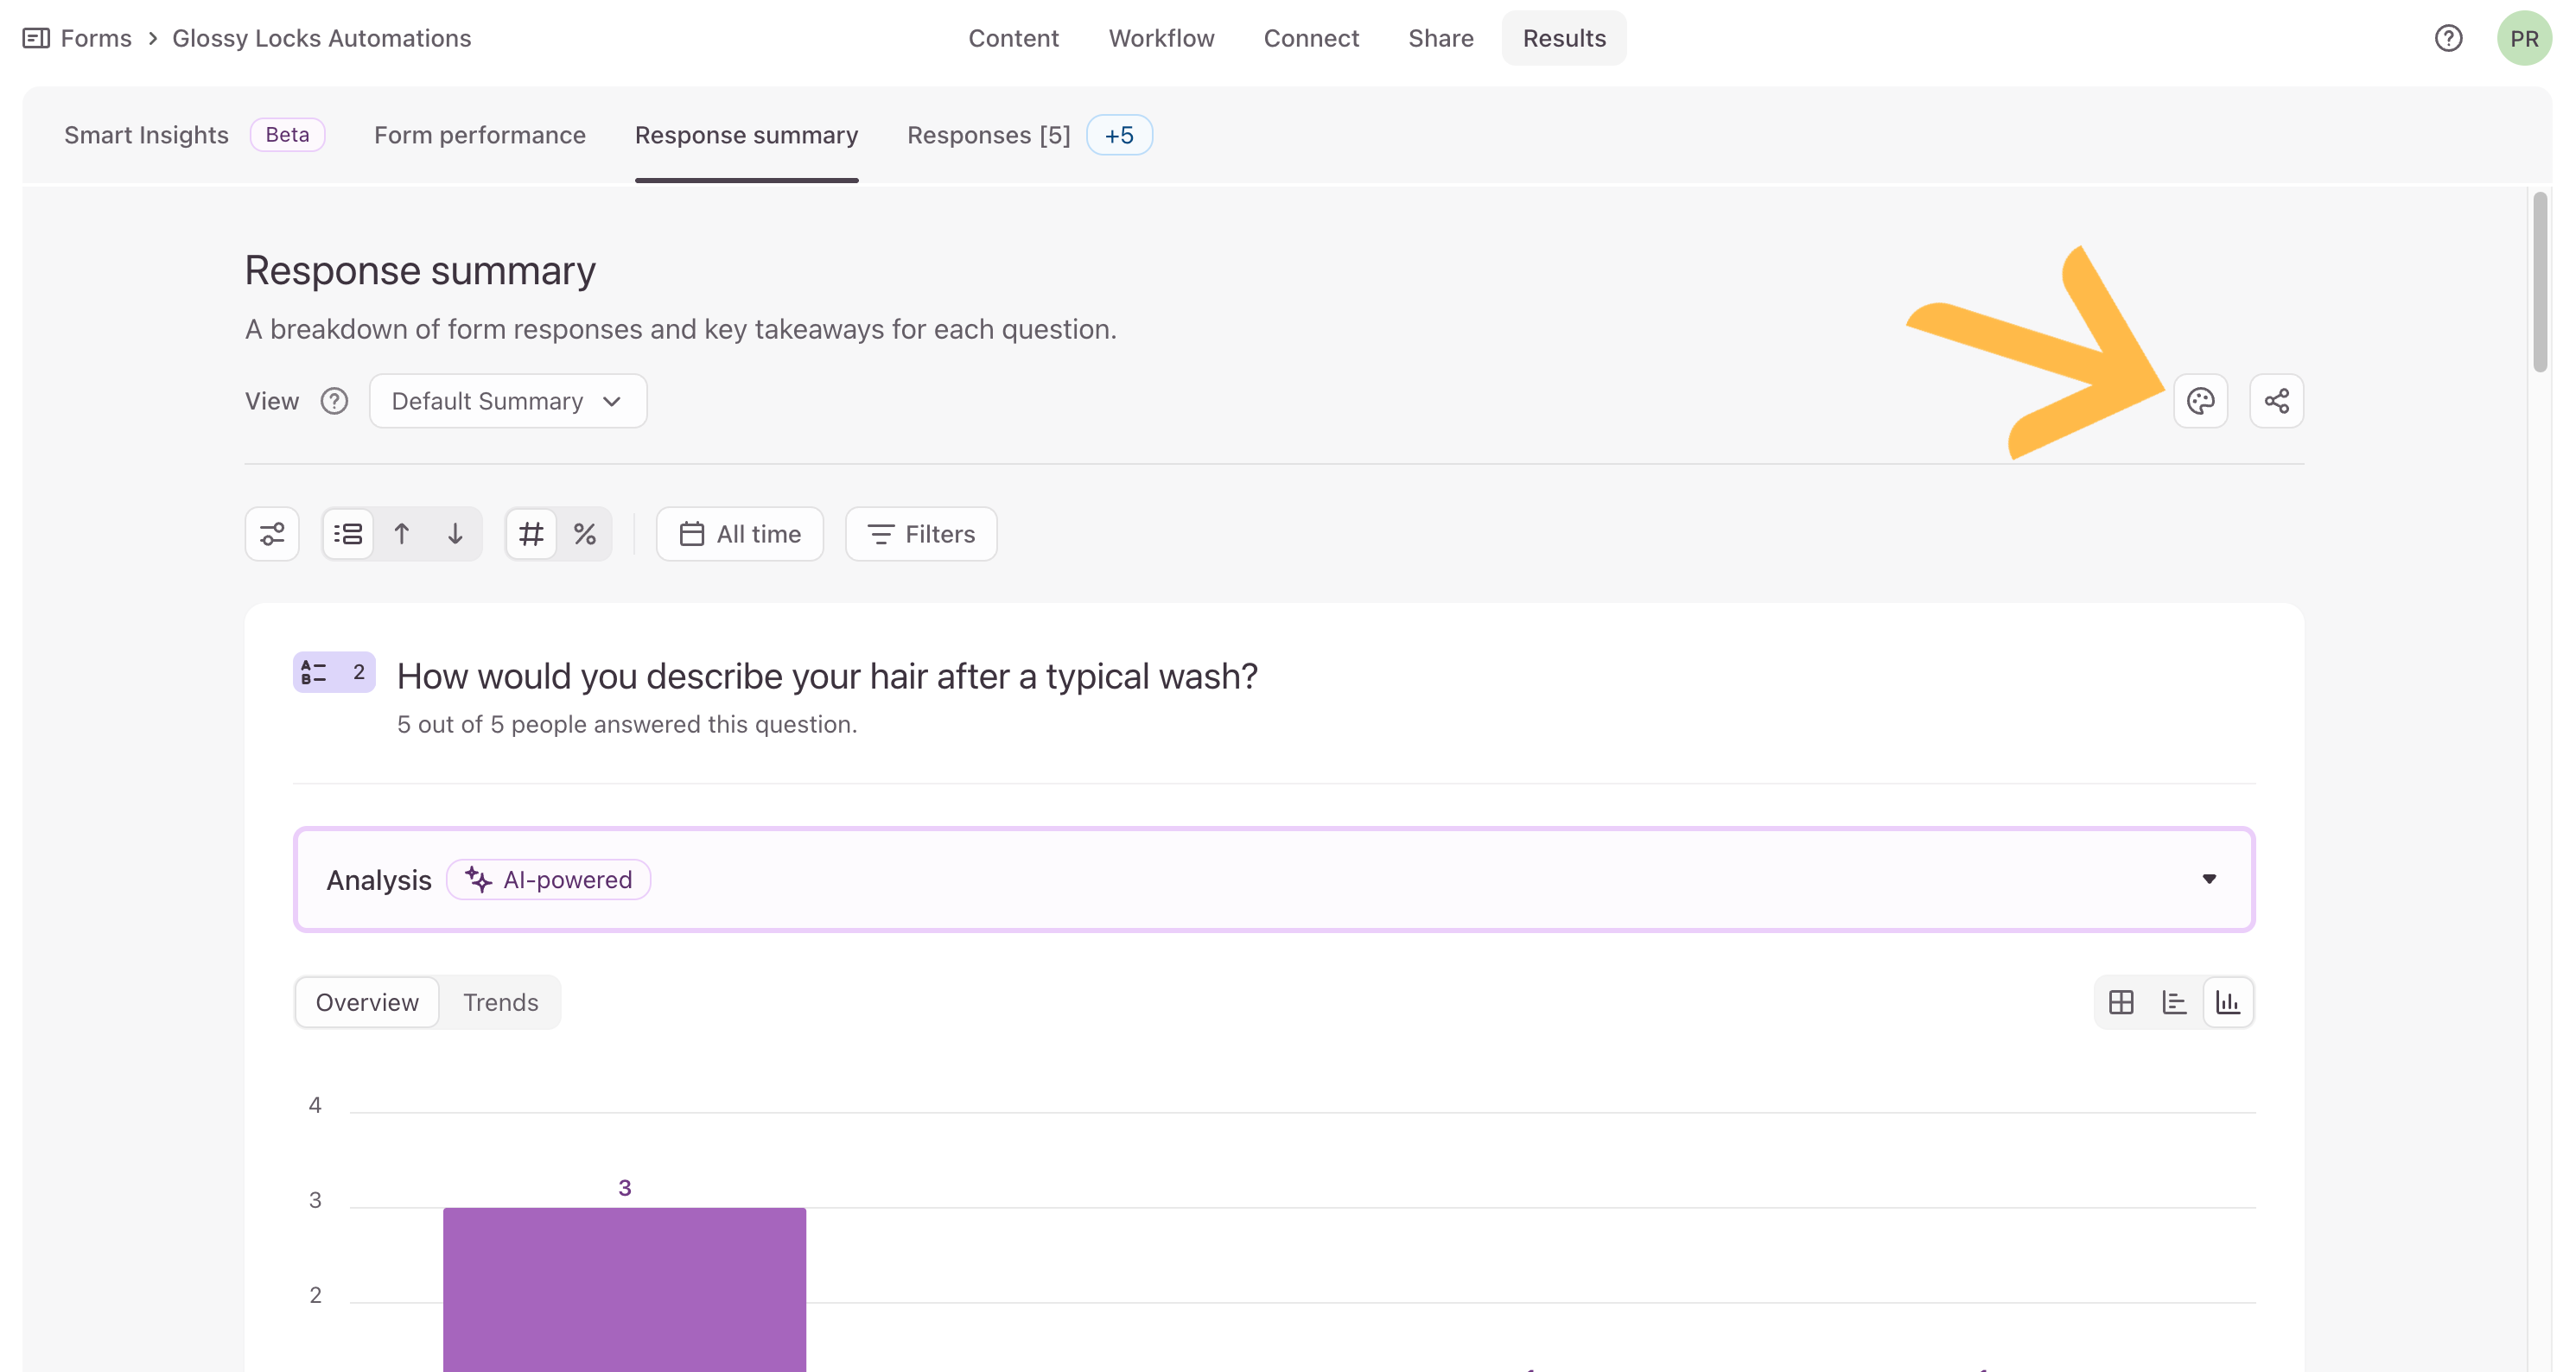Sort questions descending with down arrow

tap(455, 534)
